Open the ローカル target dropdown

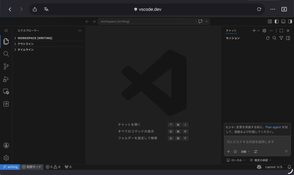(236, 160)
